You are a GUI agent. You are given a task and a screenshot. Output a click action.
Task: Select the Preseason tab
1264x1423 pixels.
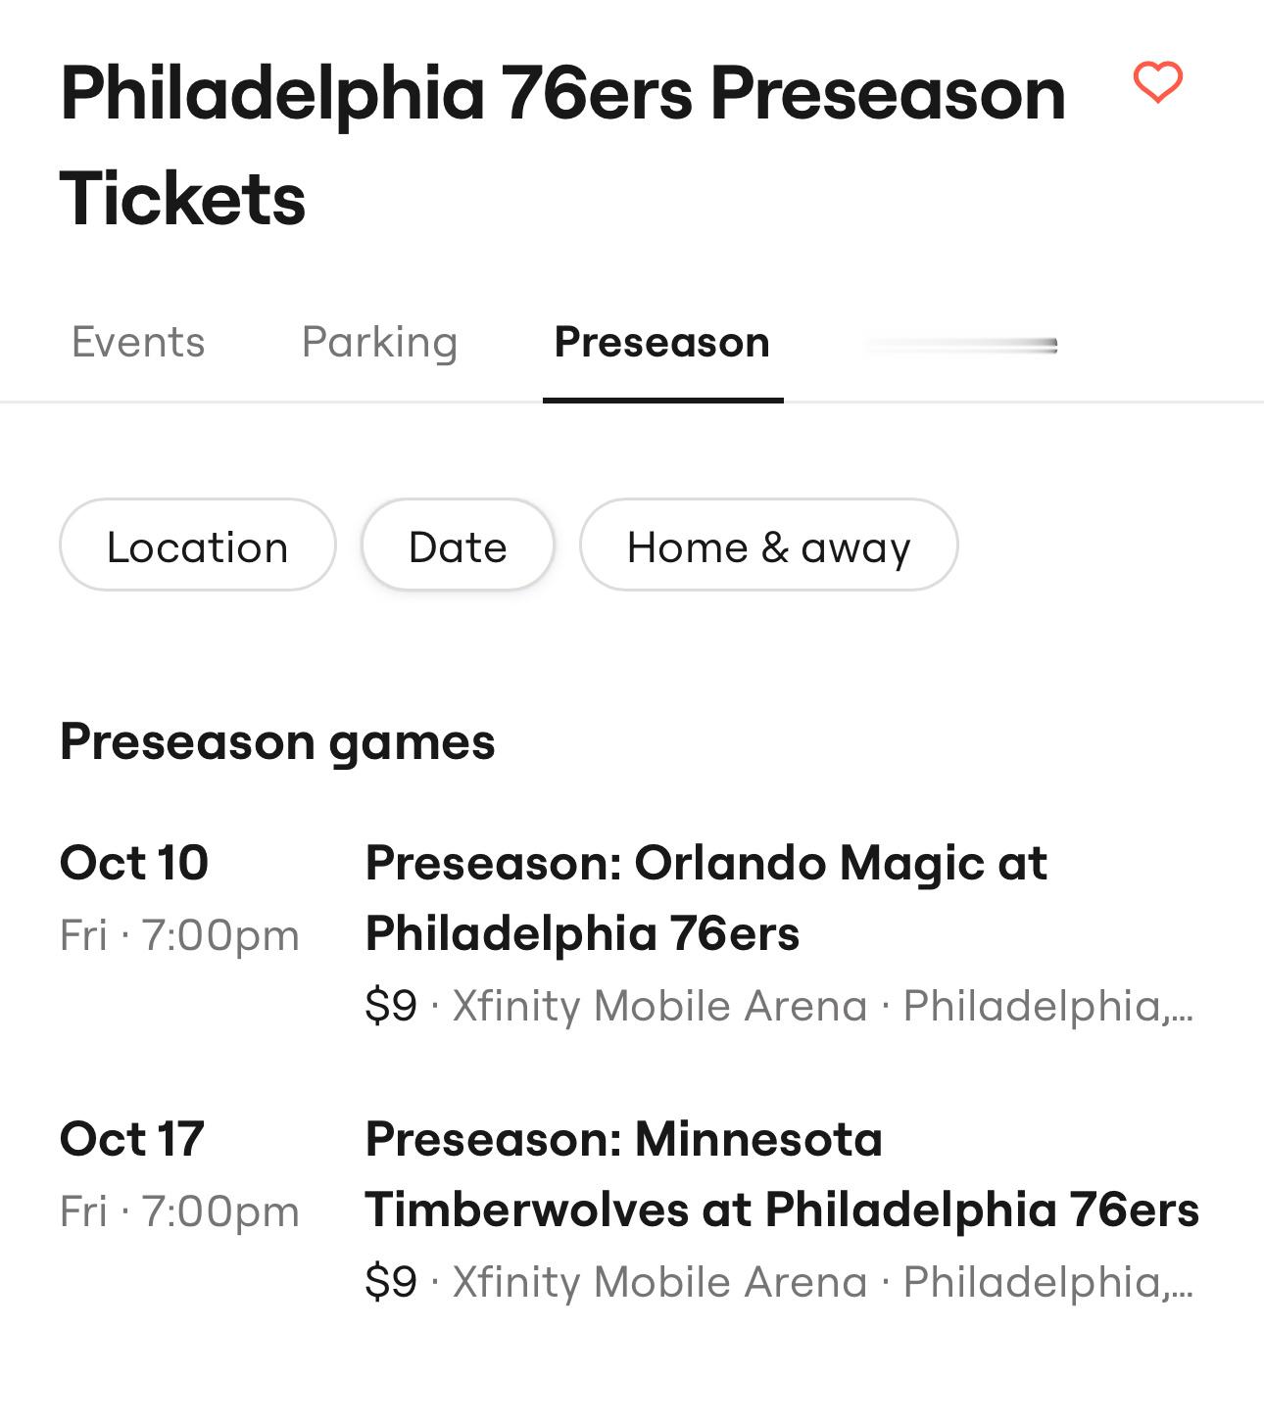pyautogui.click(x=662, y=342)
